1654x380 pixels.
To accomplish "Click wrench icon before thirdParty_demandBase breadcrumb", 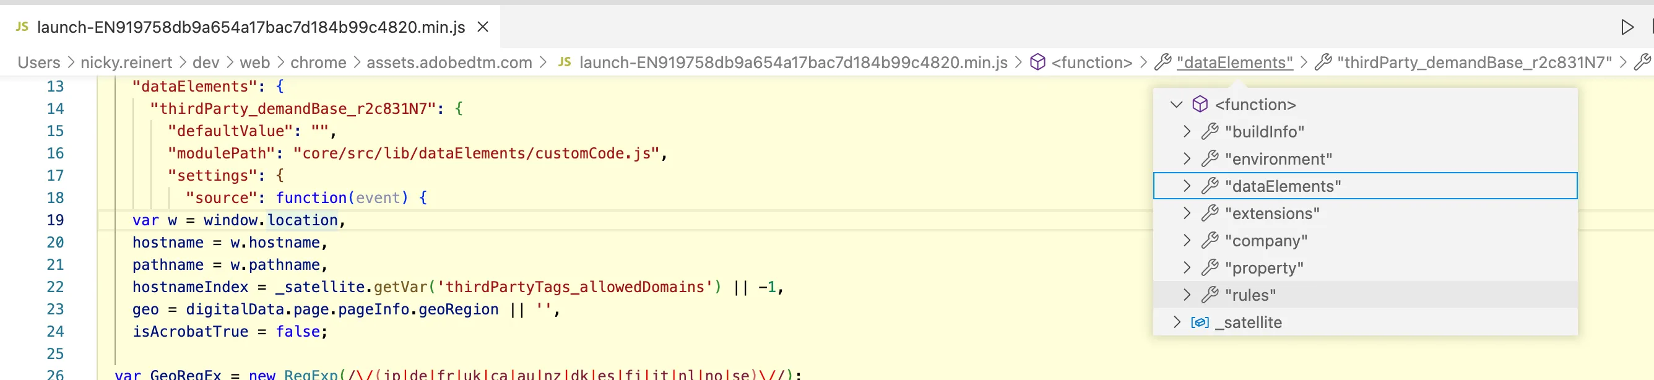I will coord(1323,63).
